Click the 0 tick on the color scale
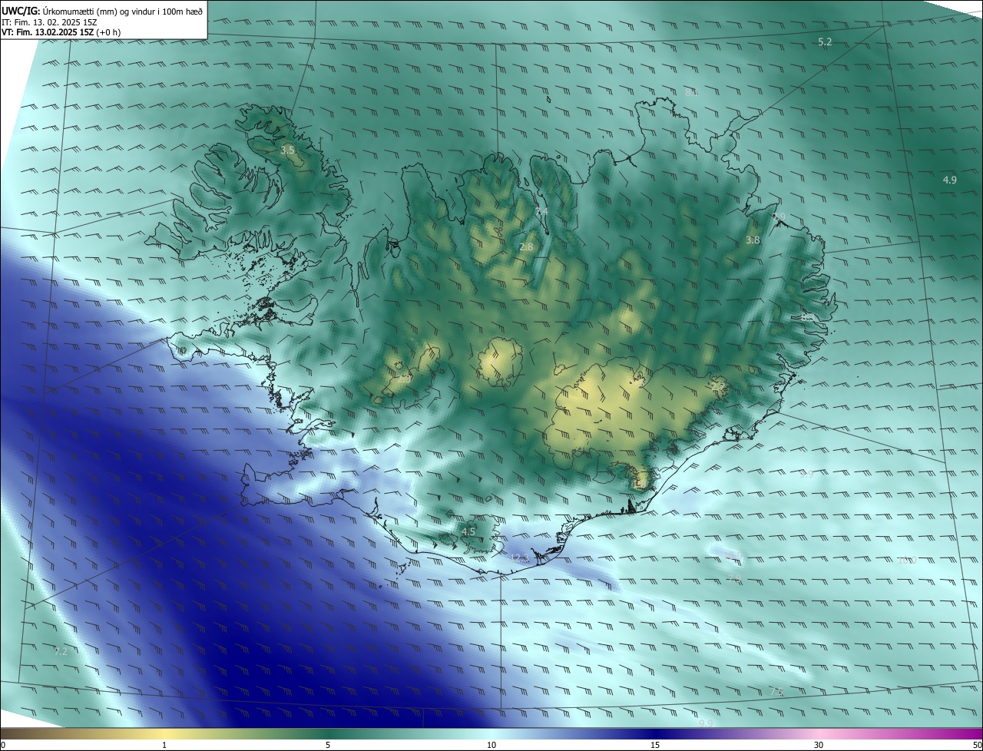The height and width of the screenshot is (751, 983). tap(3, 745)
